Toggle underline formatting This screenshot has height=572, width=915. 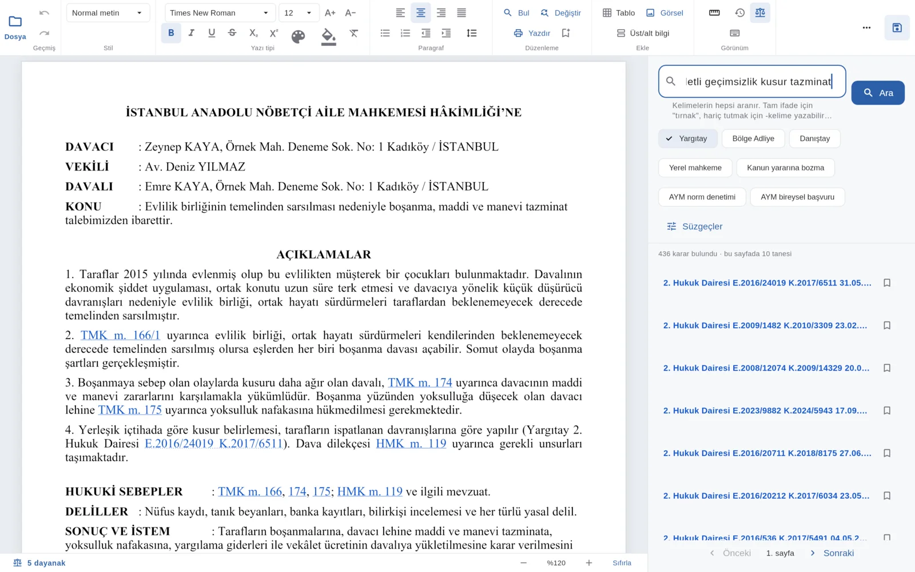(x=212, y=33)
